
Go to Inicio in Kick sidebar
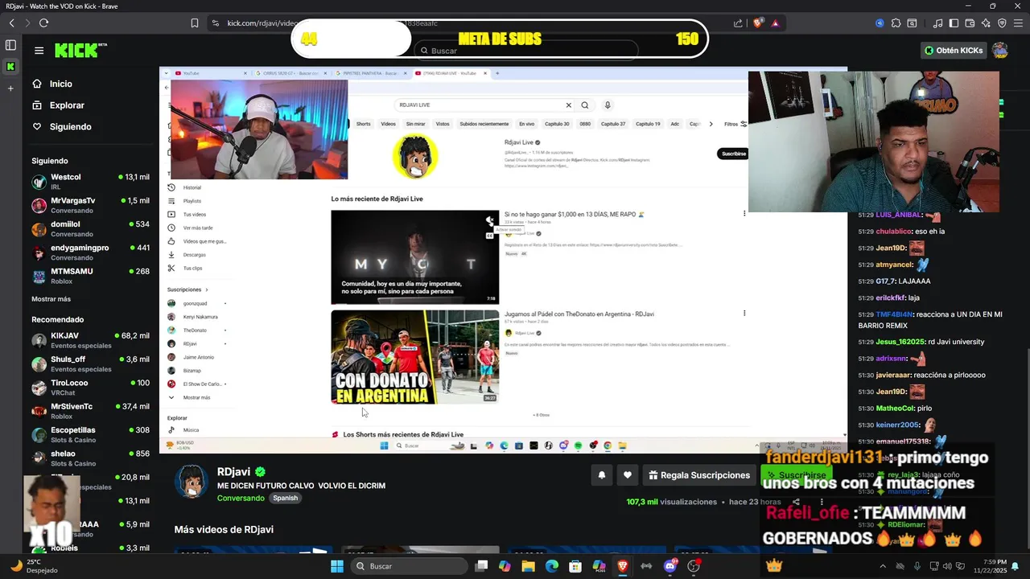[x=52, y=84]
